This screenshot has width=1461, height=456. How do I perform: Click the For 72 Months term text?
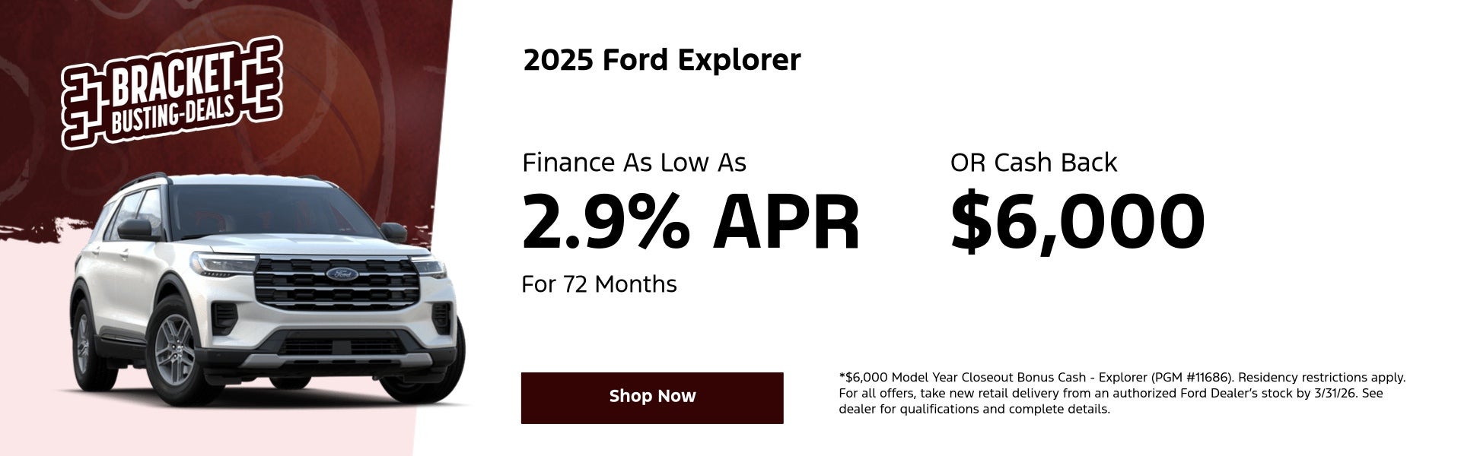[x=599, y=284]
